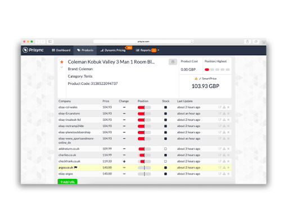Set alert for ebay-Ercanstore row
The image size is (288, 221).
click(x=224, y=114)
